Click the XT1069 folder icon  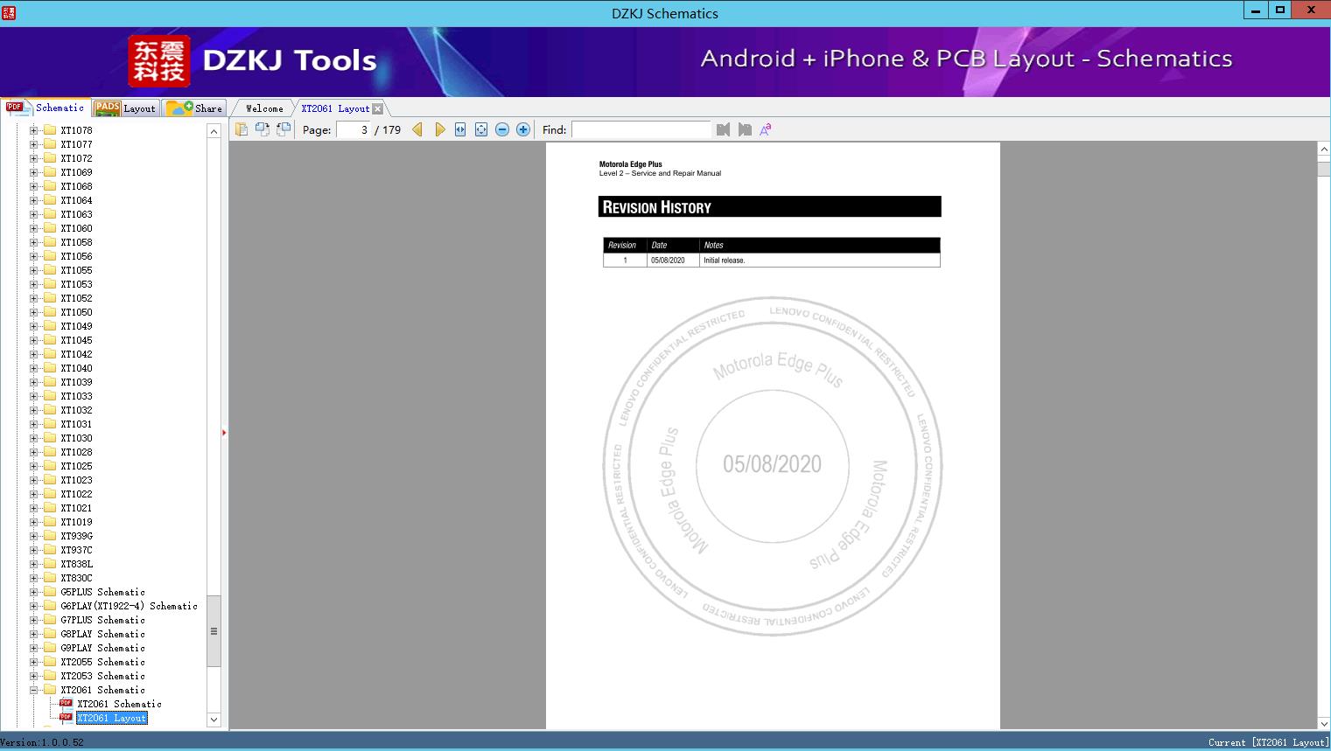[x=50, y=172]
